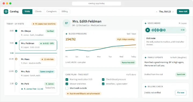Click Limit 140/90 care plan text
193x102 pixels.
click(x=76, y=62)
